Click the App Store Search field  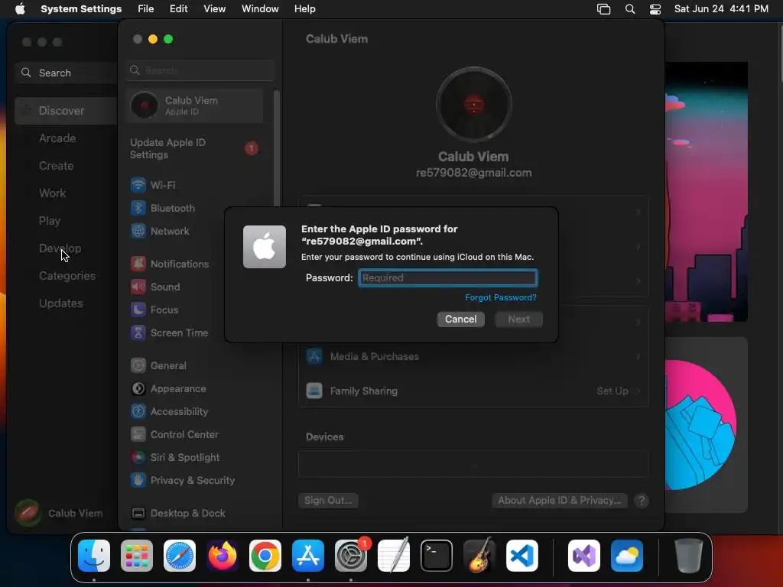tap(67, 73)
